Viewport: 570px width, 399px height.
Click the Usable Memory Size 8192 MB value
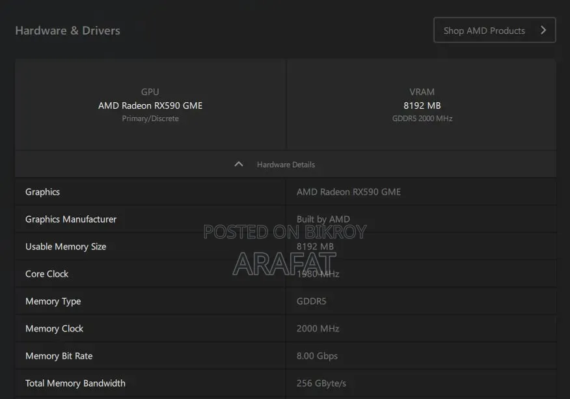(315, 247)
